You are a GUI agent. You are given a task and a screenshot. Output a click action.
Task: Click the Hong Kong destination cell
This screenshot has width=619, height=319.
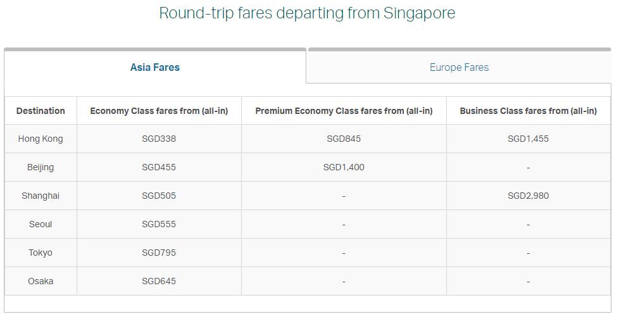click(41, 139)
